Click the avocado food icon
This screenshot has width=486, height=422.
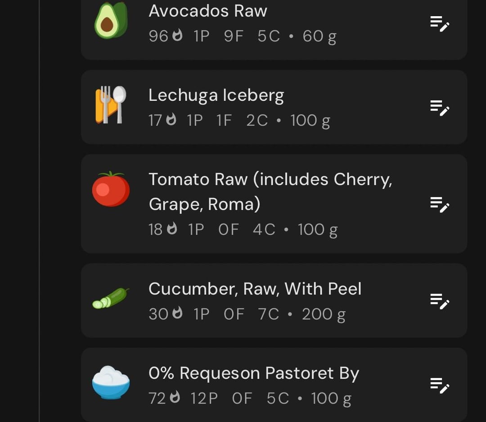(111, 20)
